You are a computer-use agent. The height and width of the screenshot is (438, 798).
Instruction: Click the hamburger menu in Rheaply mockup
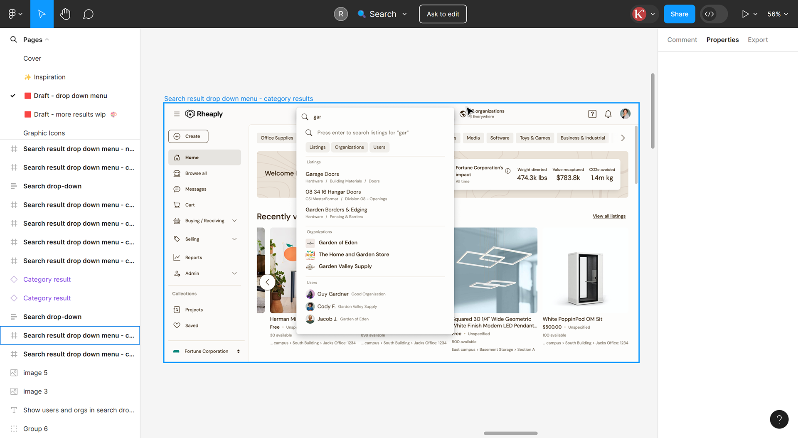[177, 114]
